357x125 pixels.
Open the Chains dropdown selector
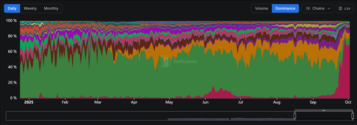318,9
